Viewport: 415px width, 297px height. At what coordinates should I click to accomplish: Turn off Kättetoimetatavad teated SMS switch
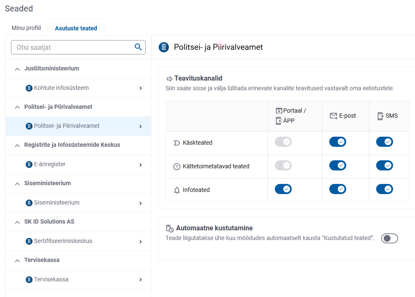[385, 165]
